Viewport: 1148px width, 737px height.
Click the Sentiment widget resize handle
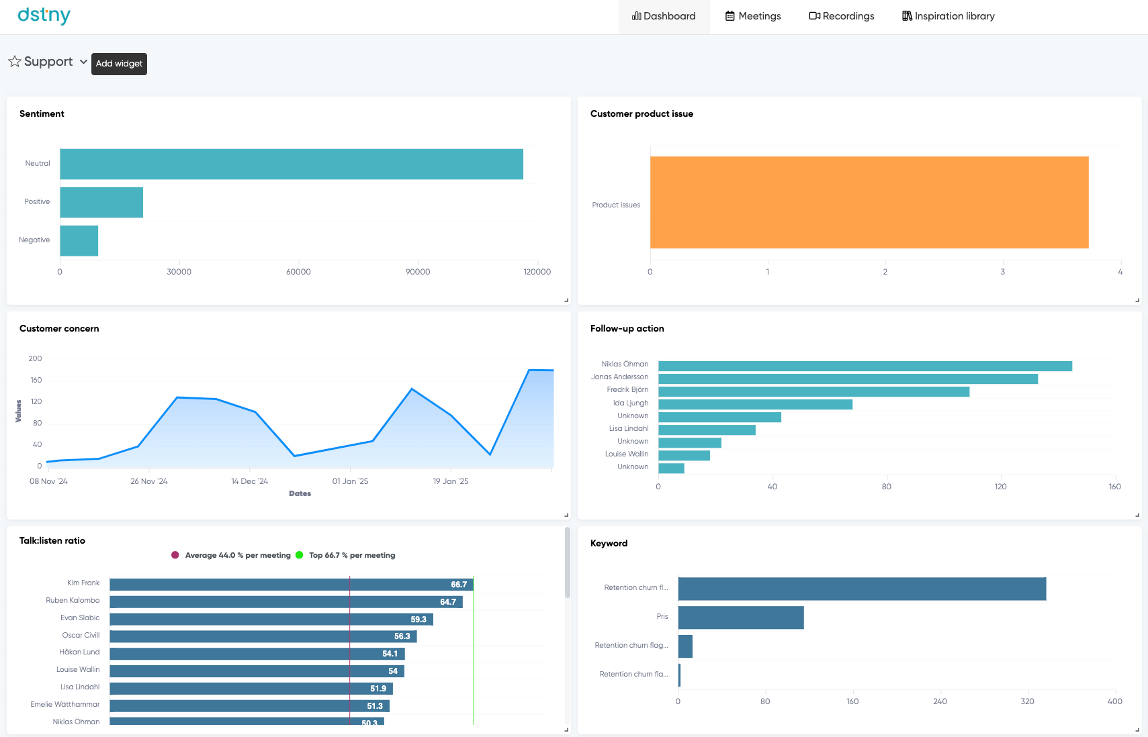click(566, 300)
